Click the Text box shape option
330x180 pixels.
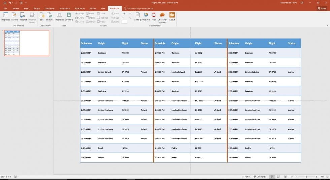click(102, 17)
